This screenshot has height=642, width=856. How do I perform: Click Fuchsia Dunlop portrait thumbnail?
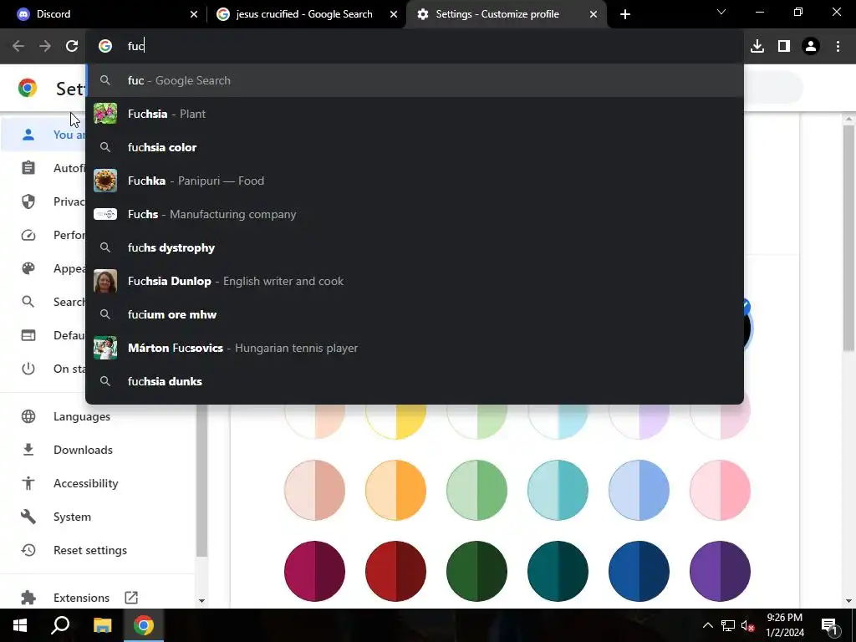click(105, 281)
